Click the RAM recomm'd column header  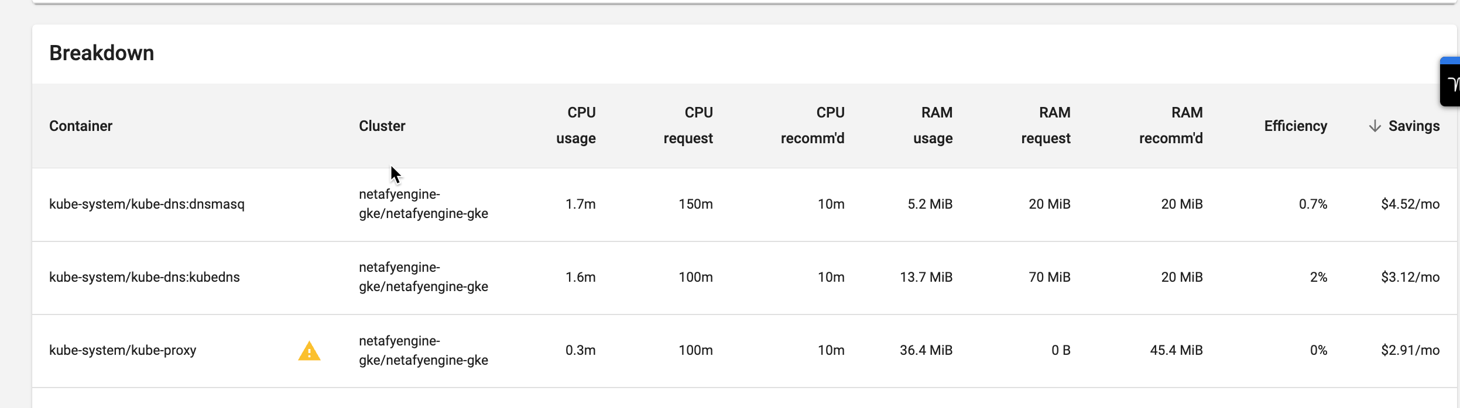[1171, 126]
